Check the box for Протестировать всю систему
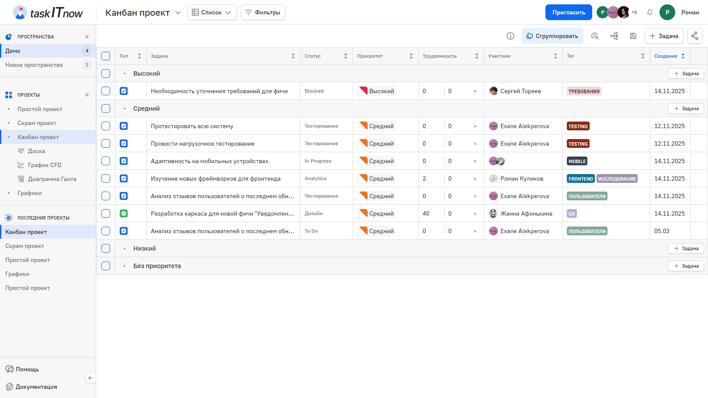708x398 pixels. 106,126
